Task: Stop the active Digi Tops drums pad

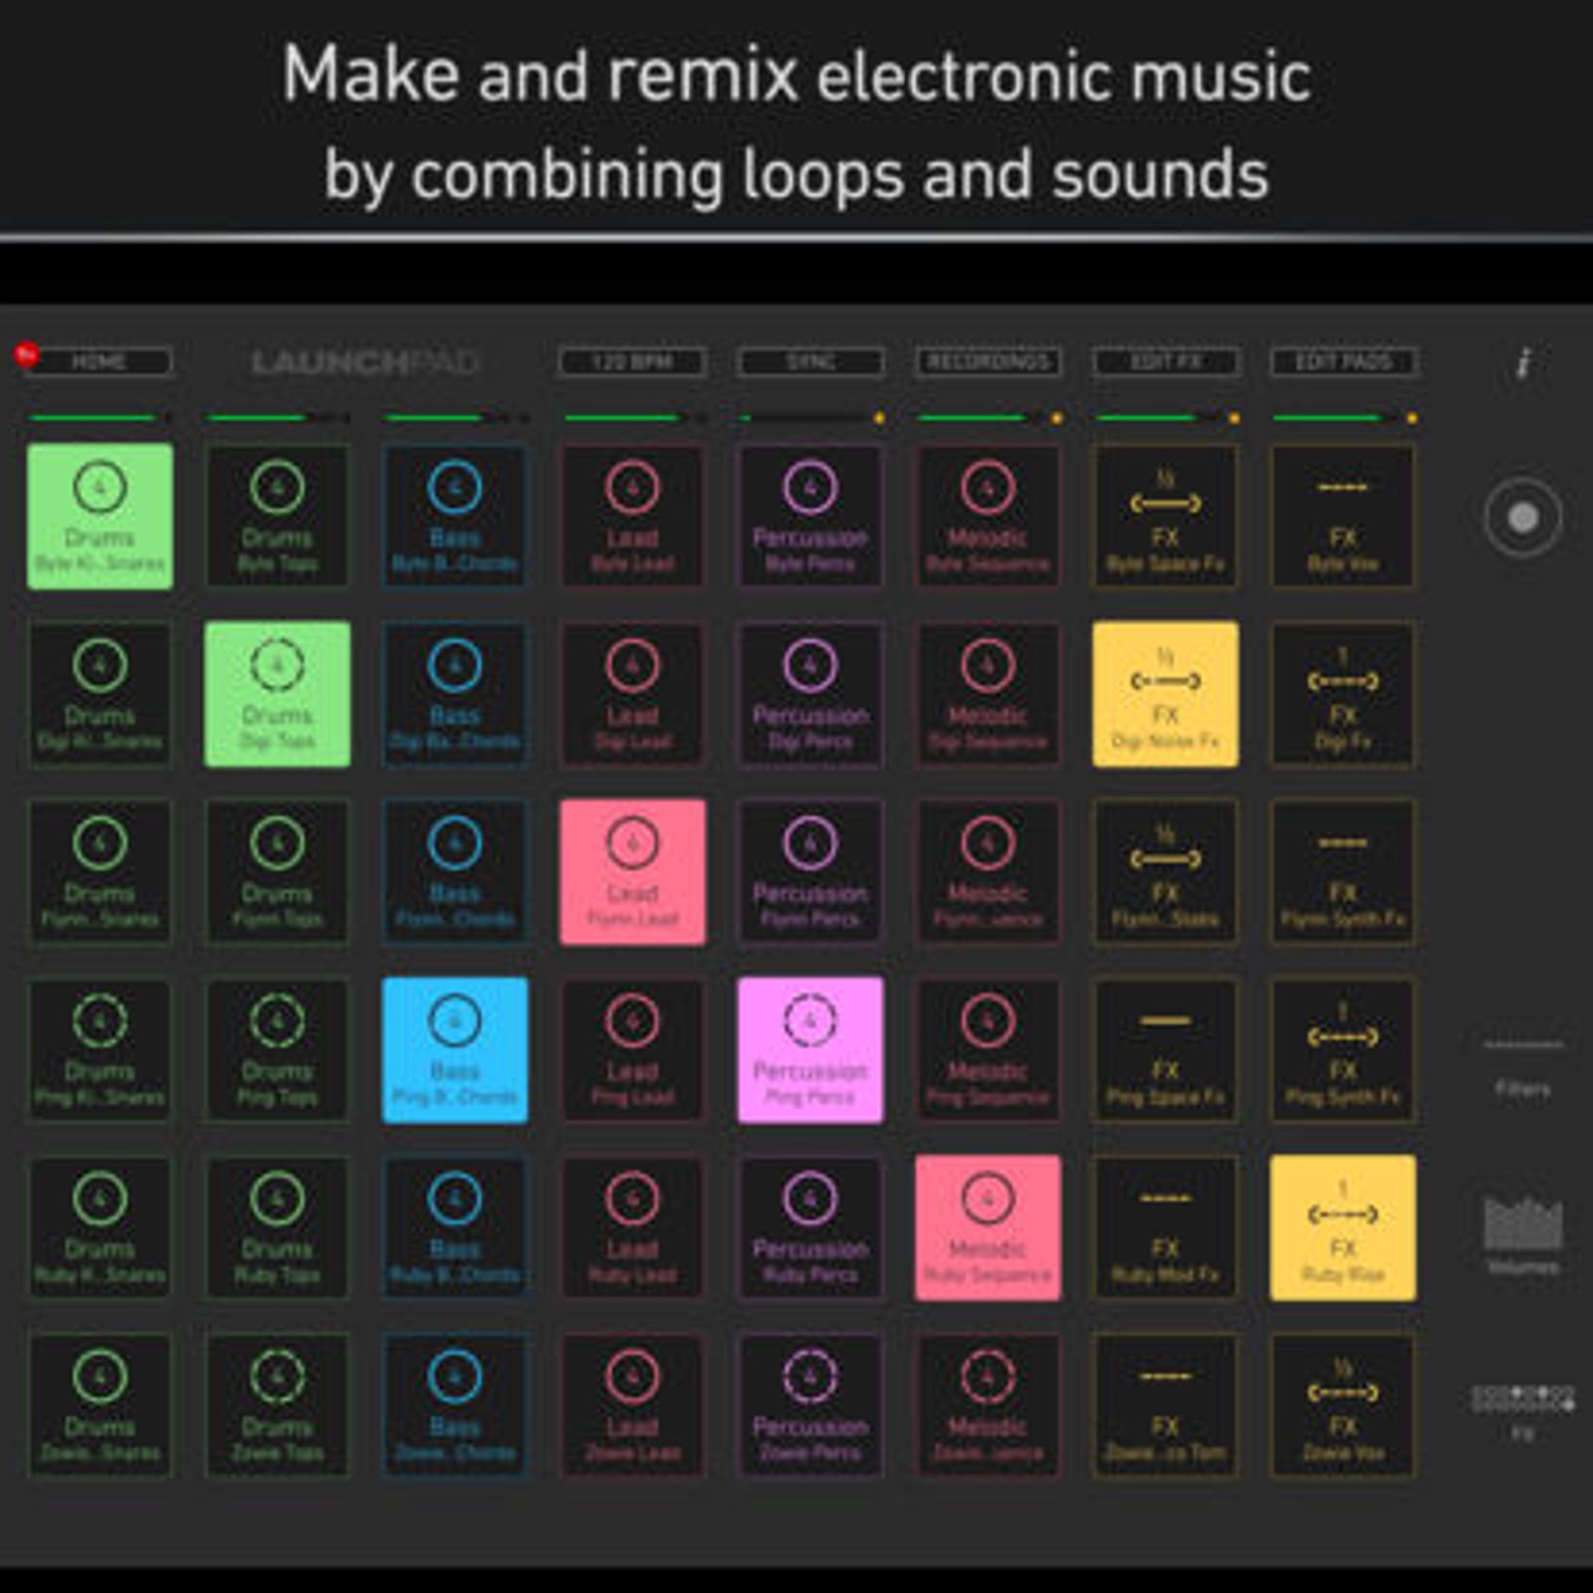Action: (x=277, y=694)
